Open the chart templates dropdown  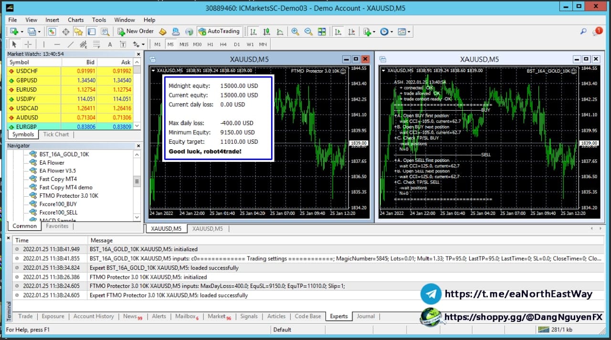[404, 32]
